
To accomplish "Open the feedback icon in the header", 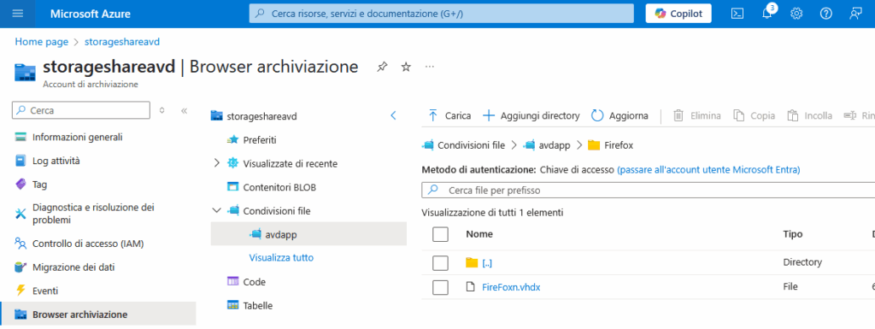I will 855,14.
